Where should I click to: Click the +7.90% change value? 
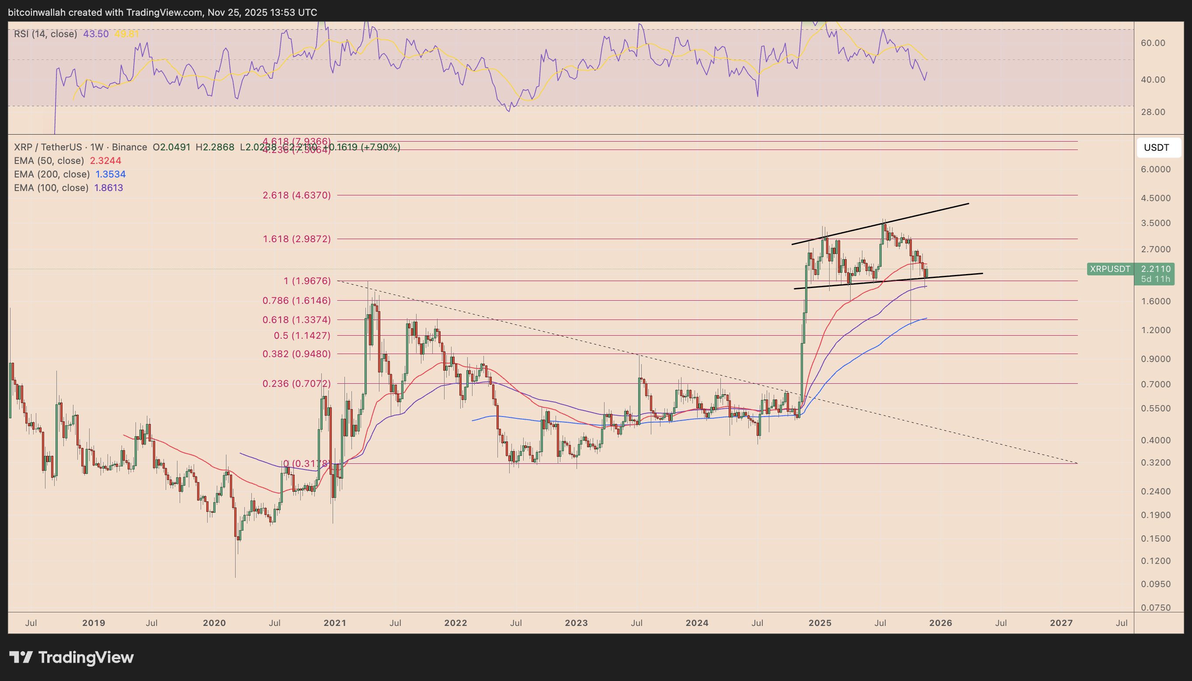coord(381,147)
